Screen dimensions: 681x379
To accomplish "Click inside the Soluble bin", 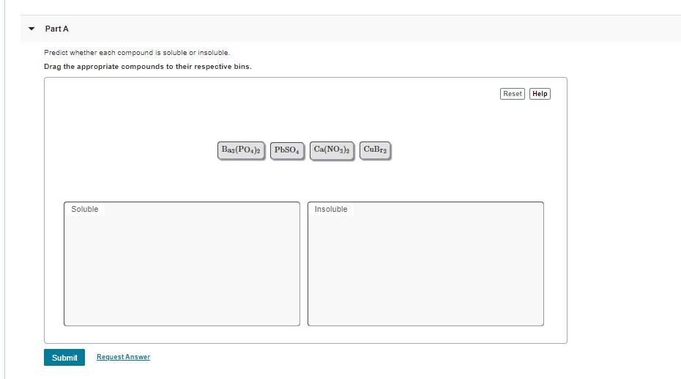I will 182,264.
